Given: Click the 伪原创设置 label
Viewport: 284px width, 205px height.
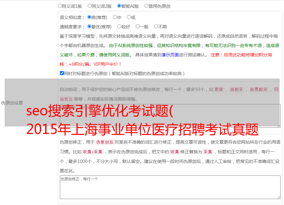Looking at the screenshot, I should click(x=12, y=103).
